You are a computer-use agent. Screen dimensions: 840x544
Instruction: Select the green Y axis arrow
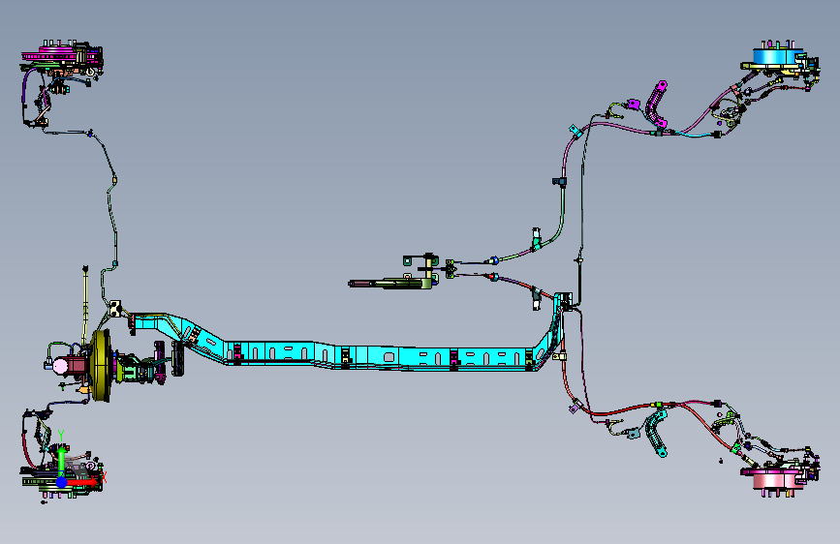[x=61, y=461]
